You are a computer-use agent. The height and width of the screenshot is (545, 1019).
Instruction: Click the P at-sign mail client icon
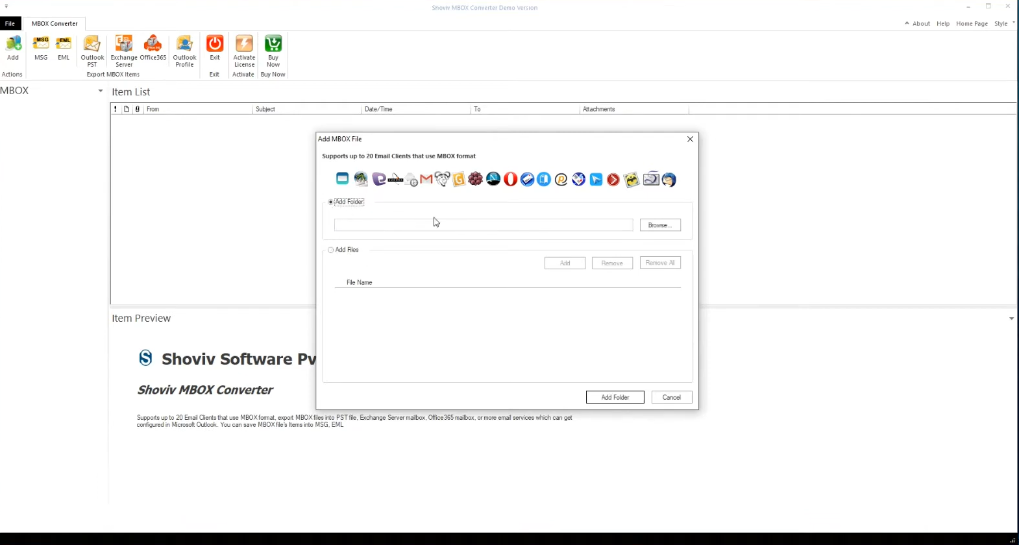coord(561,179)
